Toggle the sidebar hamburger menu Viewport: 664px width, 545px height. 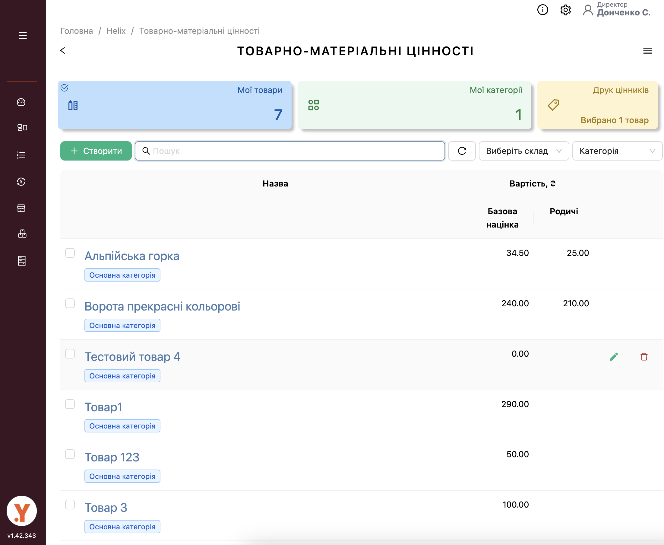[x=23, y=36]
